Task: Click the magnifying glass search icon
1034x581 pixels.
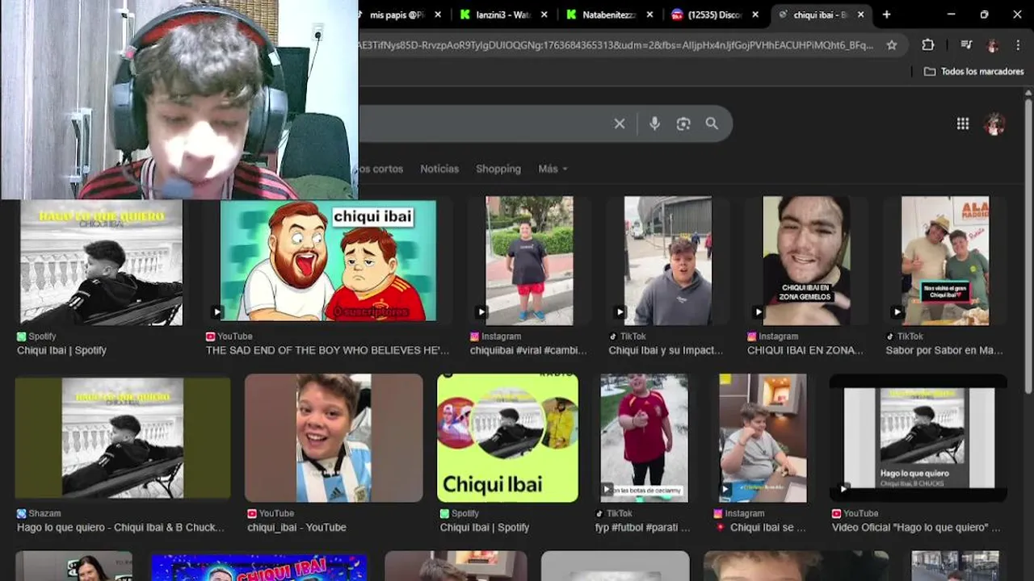Action: pyautogui.click(x=712, y=123)
